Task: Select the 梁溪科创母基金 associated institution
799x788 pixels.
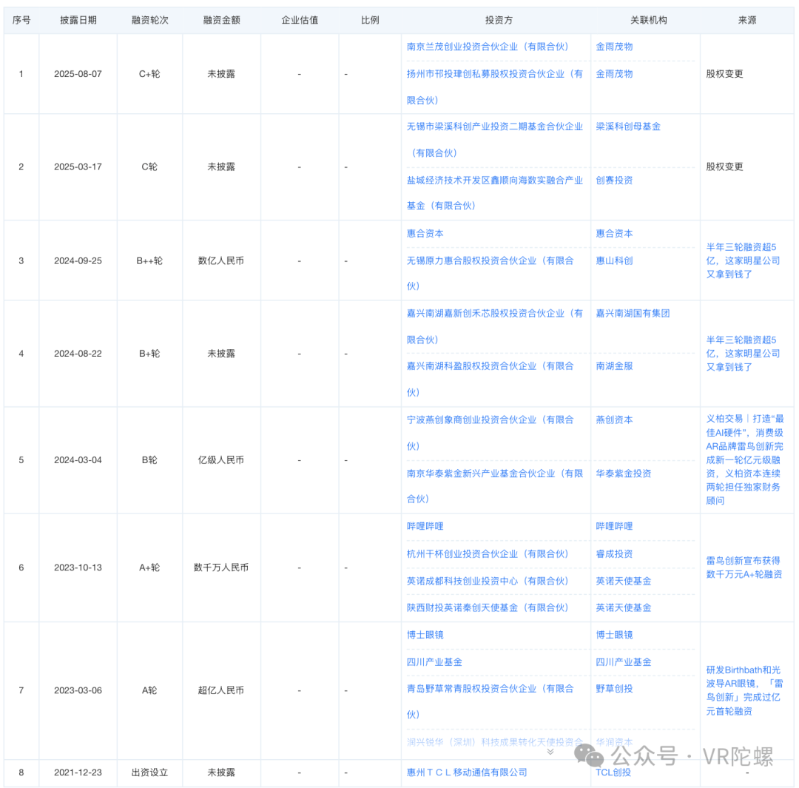Action: click(x=628, y=127)
